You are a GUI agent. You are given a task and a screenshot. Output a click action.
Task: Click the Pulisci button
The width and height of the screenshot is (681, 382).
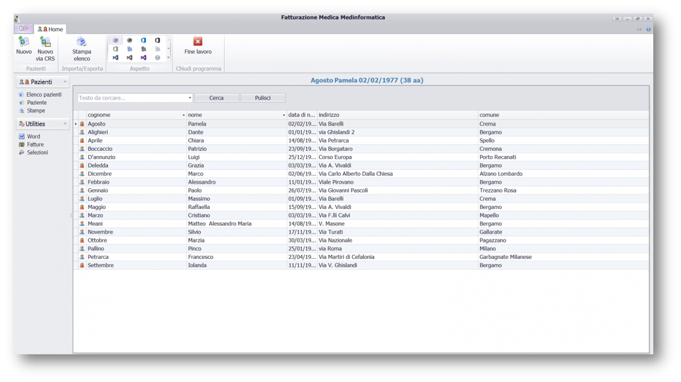tap(263, 98)
